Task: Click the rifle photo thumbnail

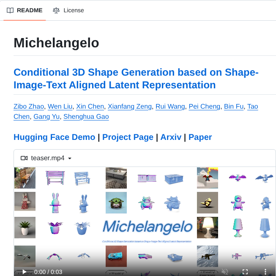Action: pos(208,256)
